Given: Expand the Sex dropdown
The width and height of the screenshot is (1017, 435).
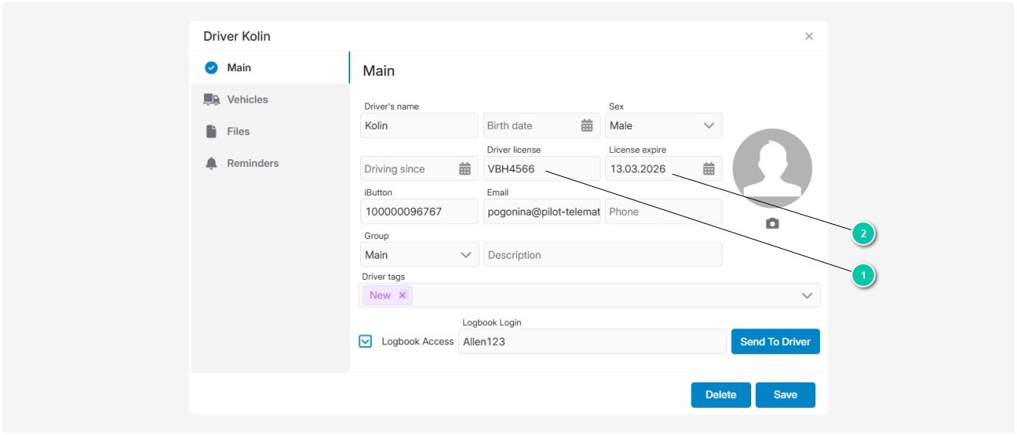Looking at the screenshot, I should (x=708, y=126).
